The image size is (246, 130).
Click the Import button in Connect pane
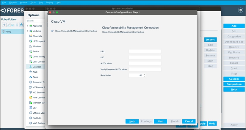click(210, 40)
